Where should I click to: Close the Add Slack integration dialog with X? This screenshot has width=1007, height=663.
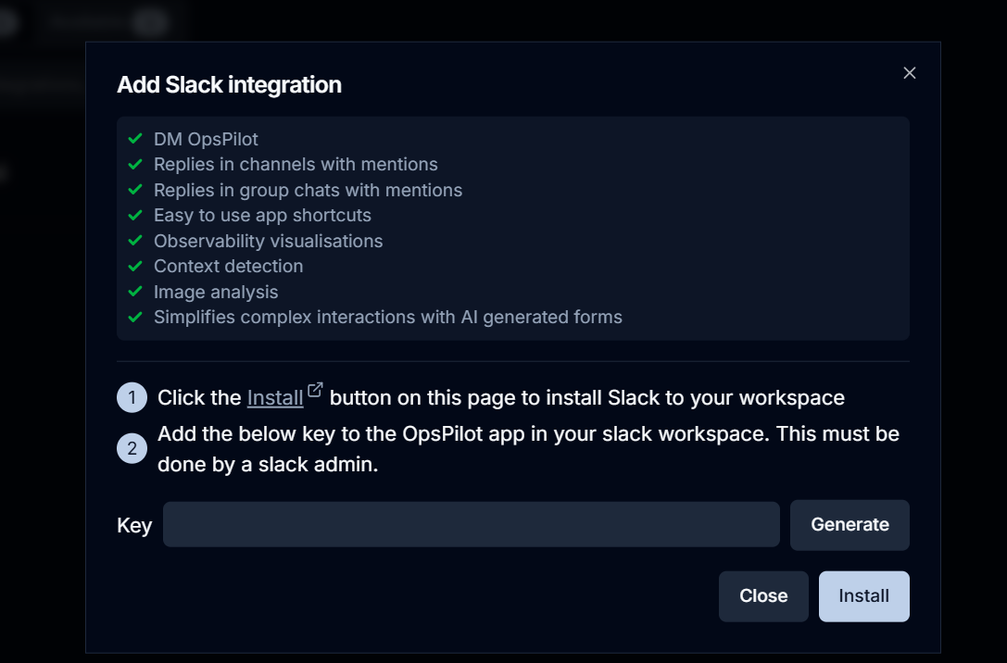click(910, 73)
